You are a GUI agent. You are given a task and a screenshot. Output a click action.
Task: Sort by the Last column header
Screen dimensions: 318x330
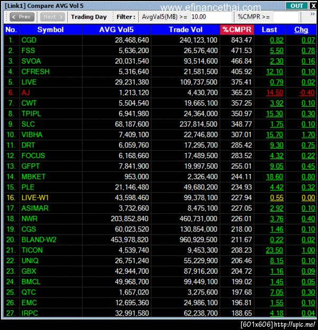(x=269, y=30)
